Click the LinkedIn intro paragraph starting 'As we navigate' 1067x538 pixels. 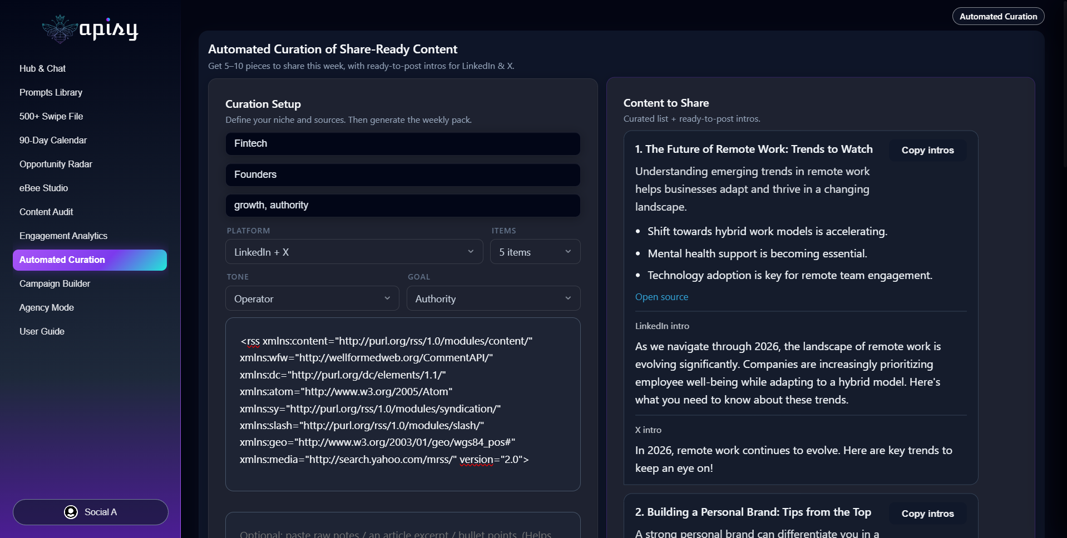tap(788, 373)
